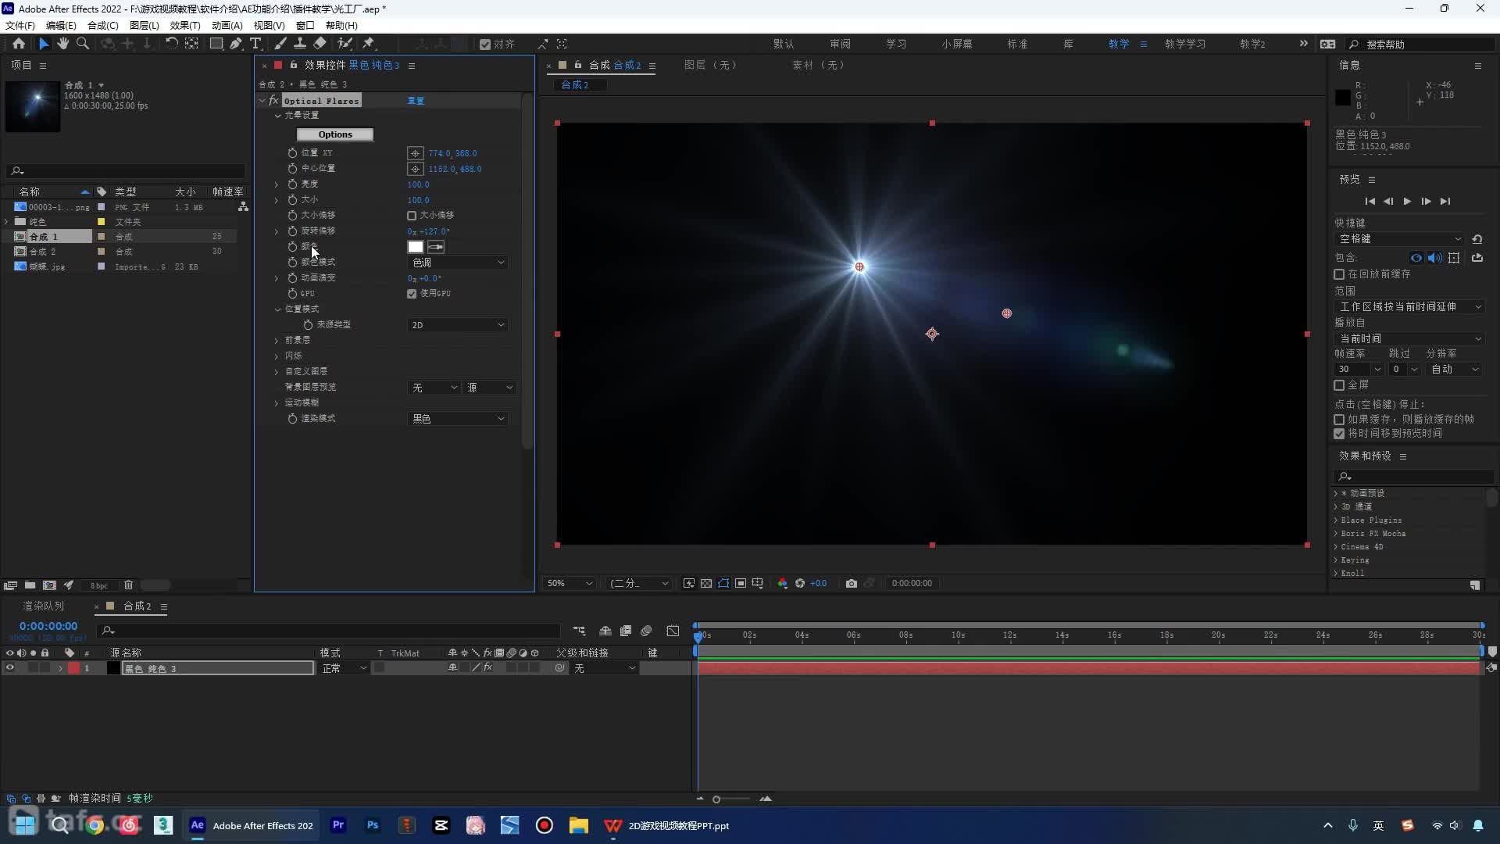
Task: Toggle the fx switch for Optical Flares effect
Action: [x=273, y=101]
